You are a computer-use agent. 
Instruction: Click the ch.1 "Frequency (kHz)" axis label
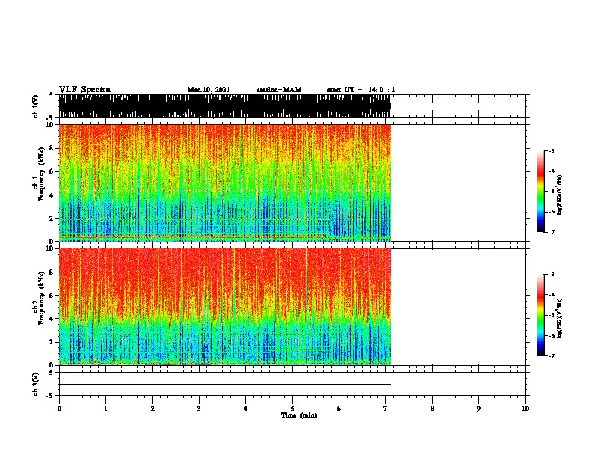[x=41, y=174]
